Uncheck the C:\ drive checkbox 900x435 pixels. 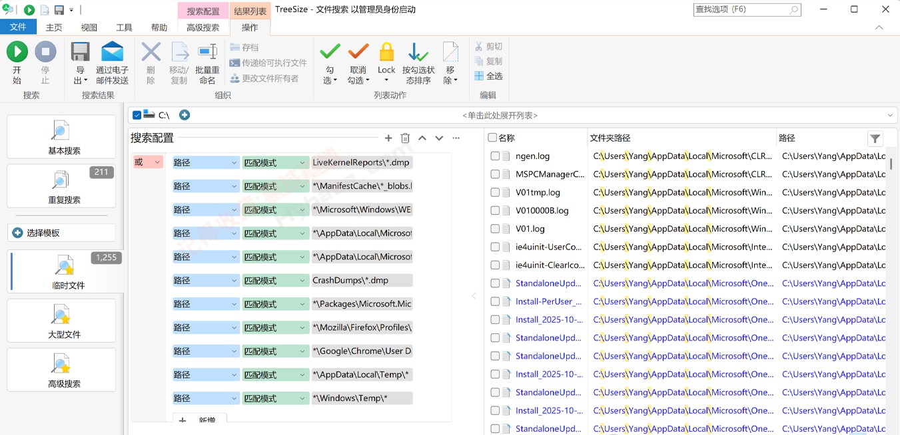coord(137,114)
